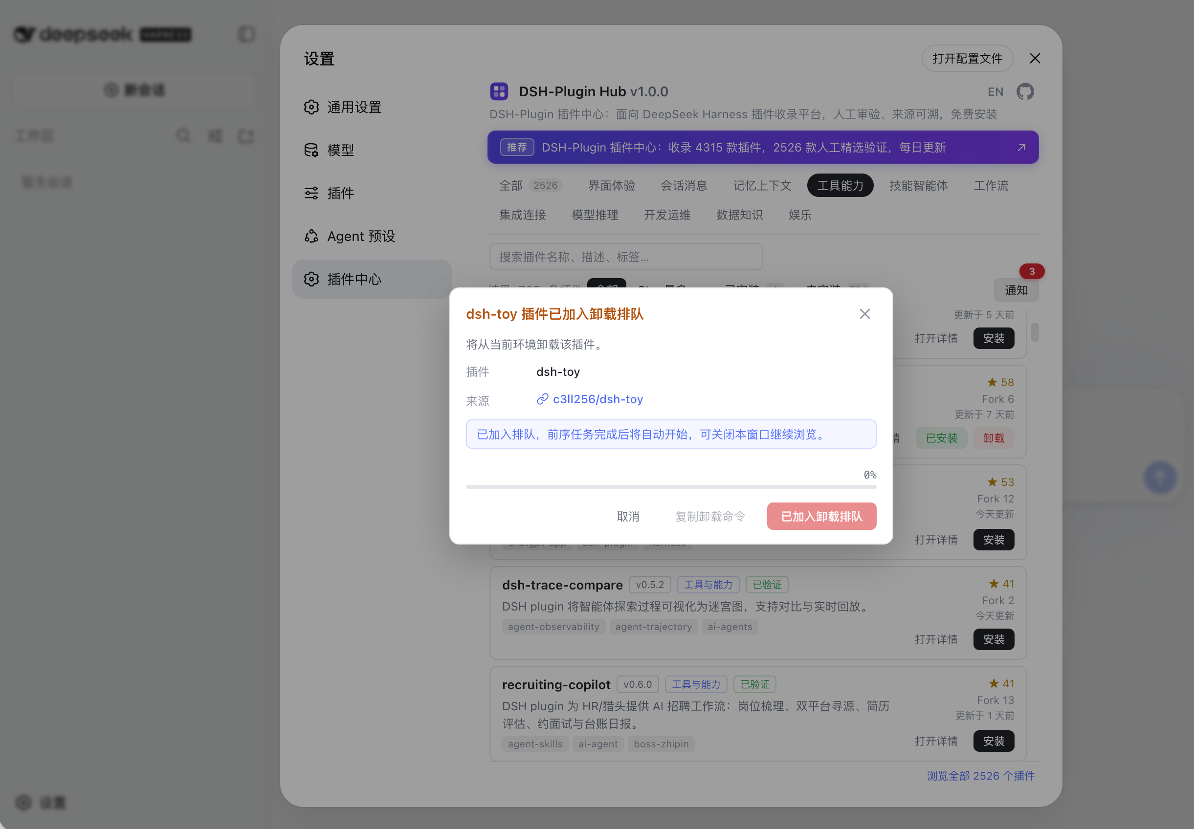The image size is (1194, 829).
Task: Switch to the 技能智能体 category tab
Action: tap(919, 185)
